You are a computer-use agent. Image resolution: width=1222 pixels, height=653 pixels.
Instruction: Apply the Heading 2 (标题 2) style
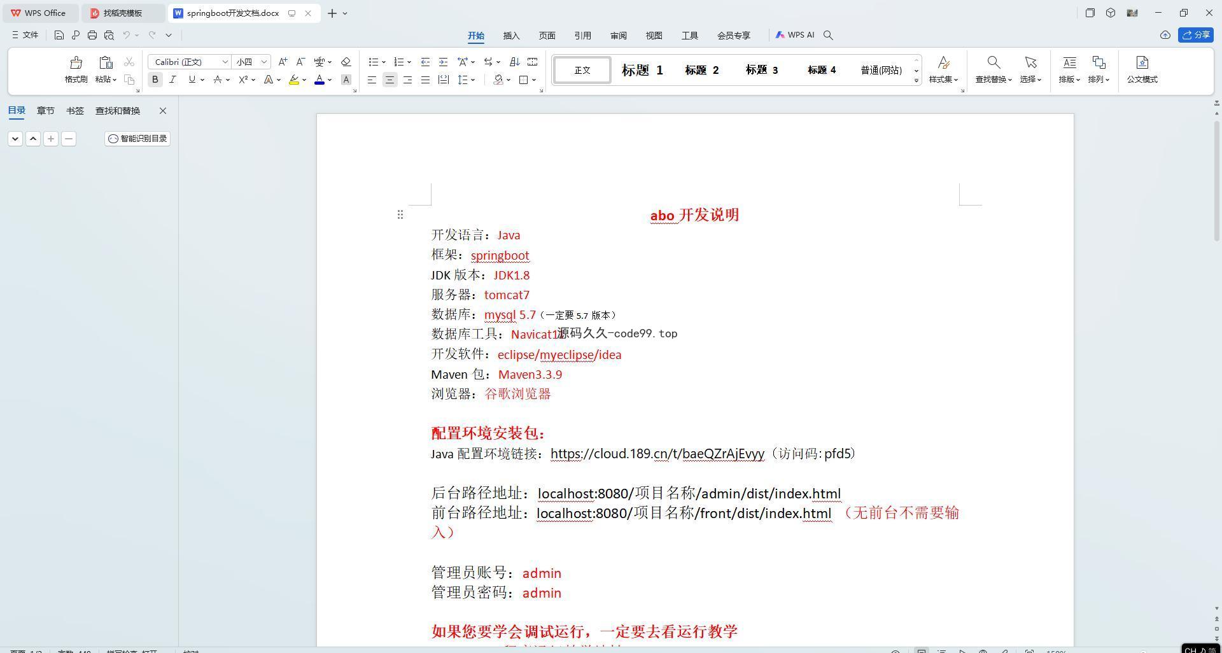[x=702, y=70]
